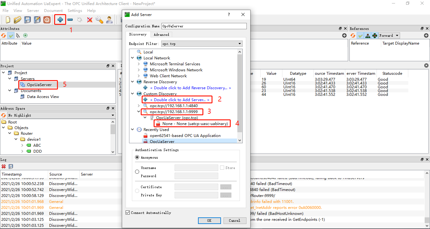Click the user identity icon in toolbar

(109, 20)
